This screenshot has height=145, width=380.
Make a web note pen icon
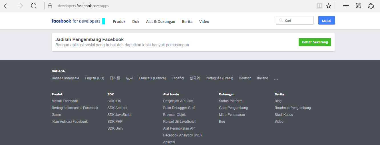point(358,6)
